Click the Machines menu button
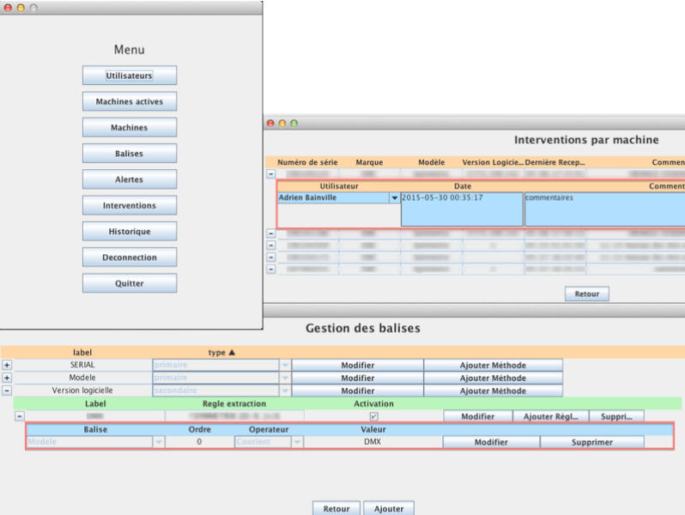The width and height of the screenshot is (685, 515). [130, 128]
